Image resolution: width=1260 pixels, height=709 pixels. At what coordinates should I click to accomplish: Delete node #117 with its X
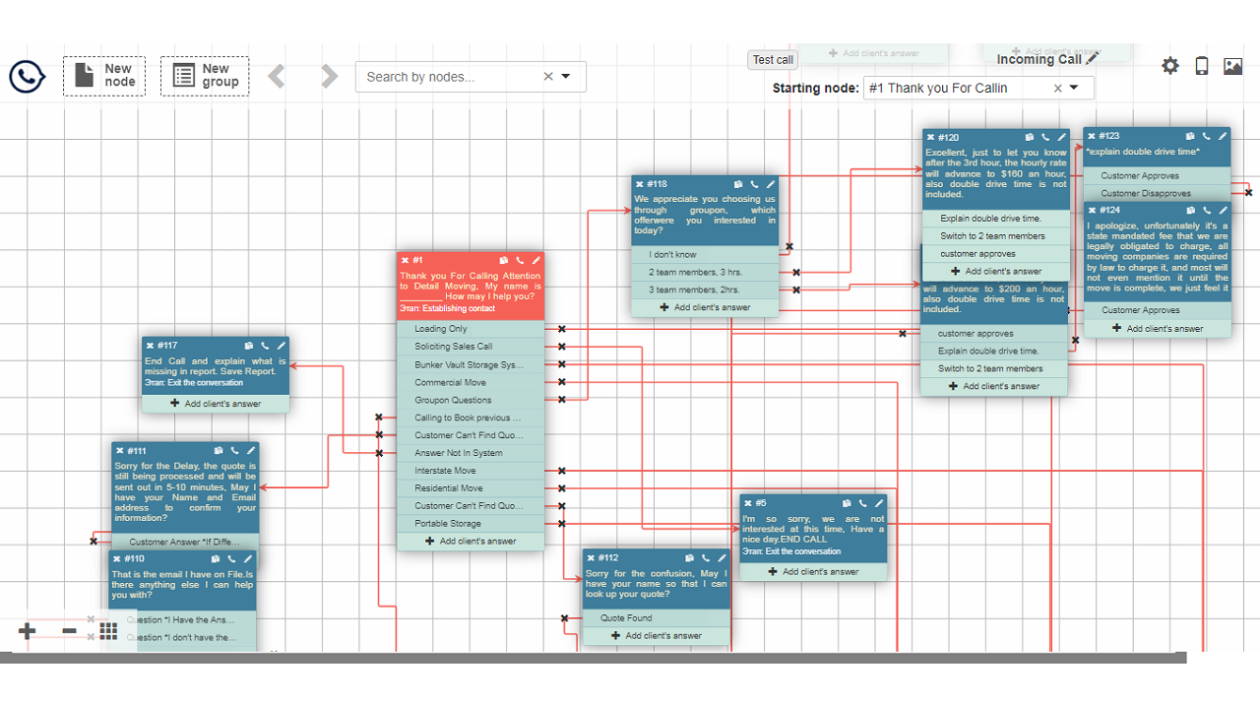(150, 346)
